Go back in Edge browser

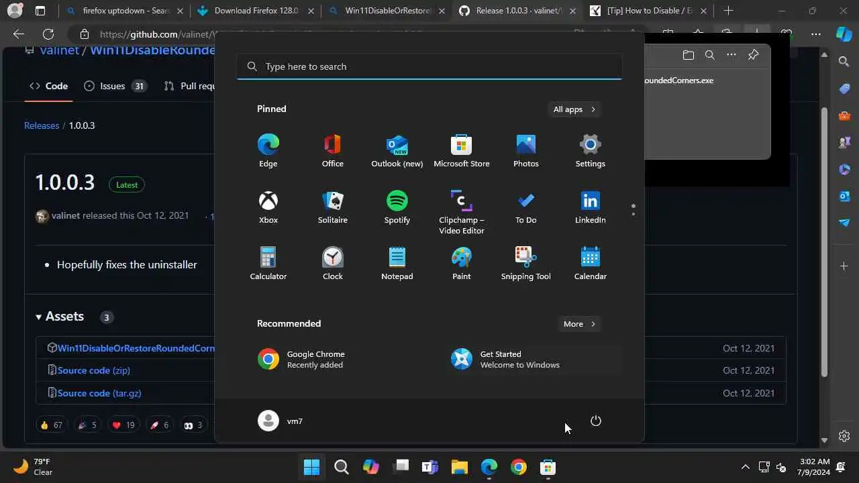point(19,34)
